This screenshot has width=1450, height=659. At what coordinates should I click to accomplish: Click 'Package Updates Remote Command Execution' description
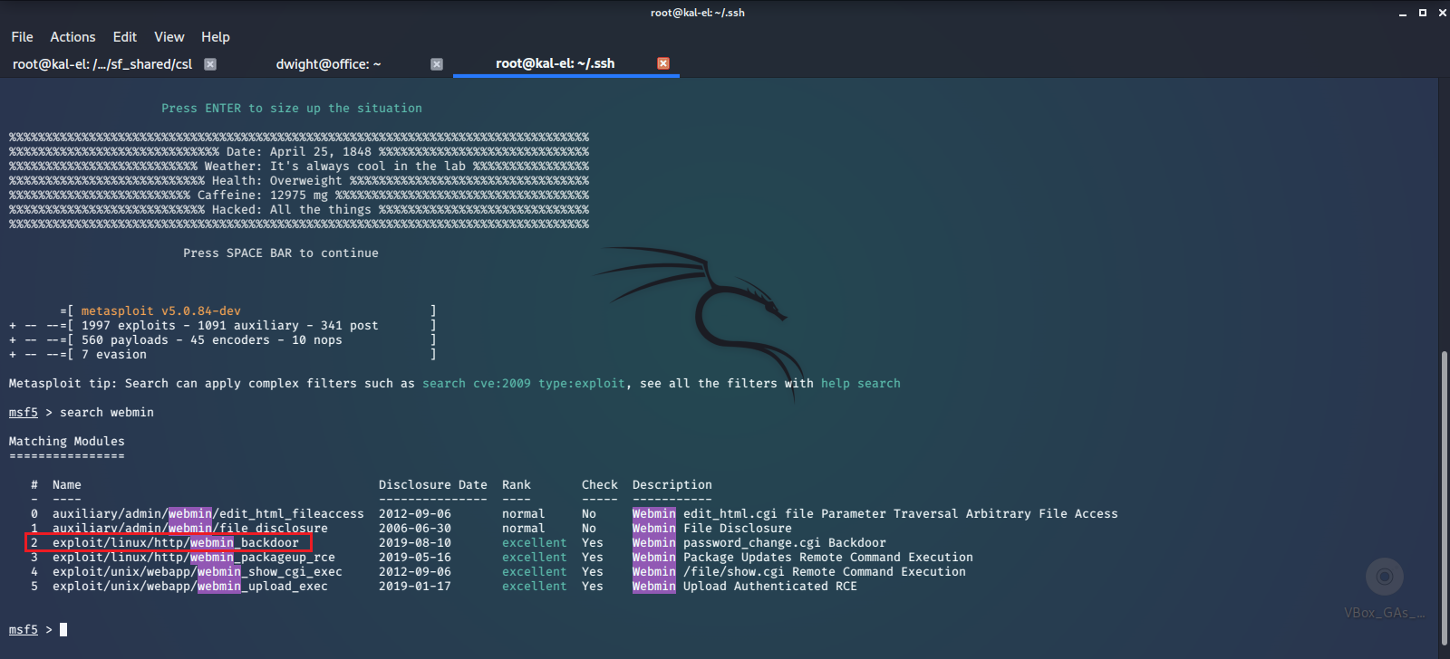828,557
